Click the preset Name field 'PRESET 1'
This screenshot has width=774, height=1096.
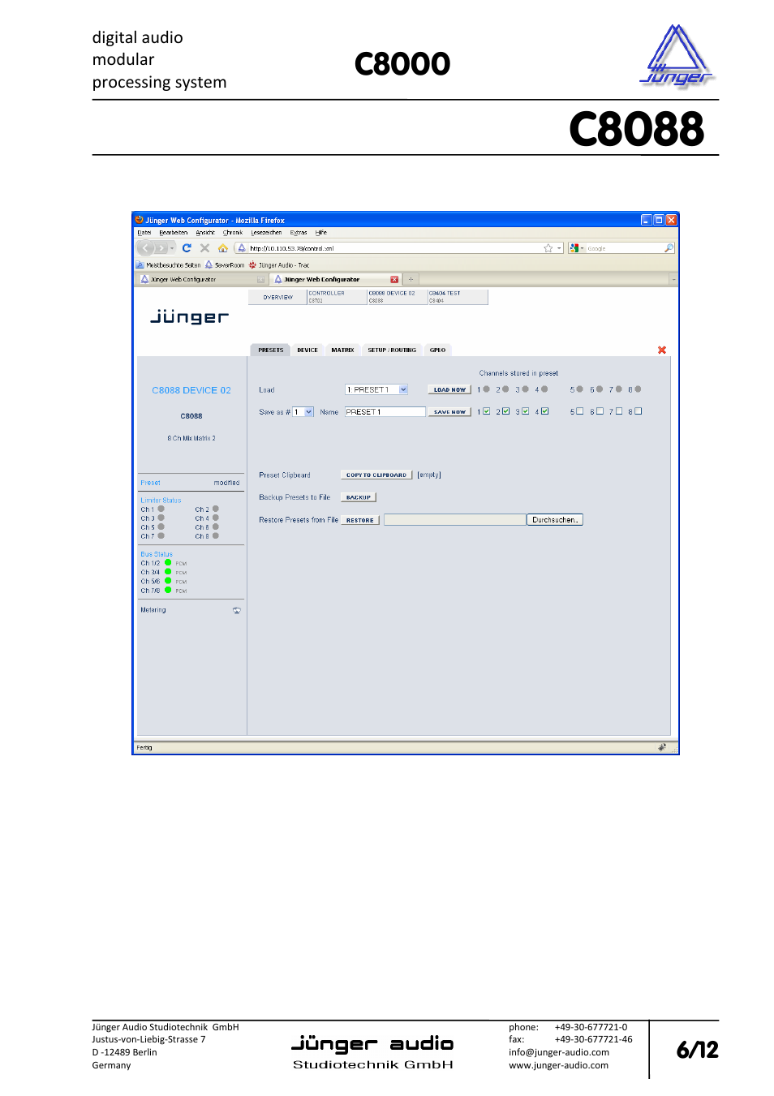(x=385, y=412)
